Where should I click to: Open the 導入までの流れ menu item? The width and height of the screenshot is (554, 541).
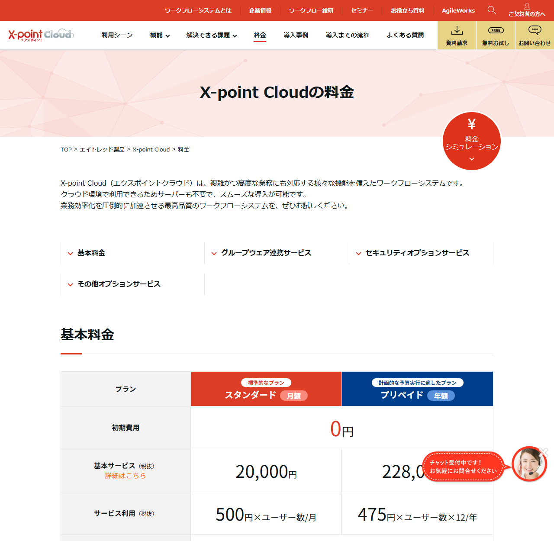pyautogui.click(x=348, y=35)
